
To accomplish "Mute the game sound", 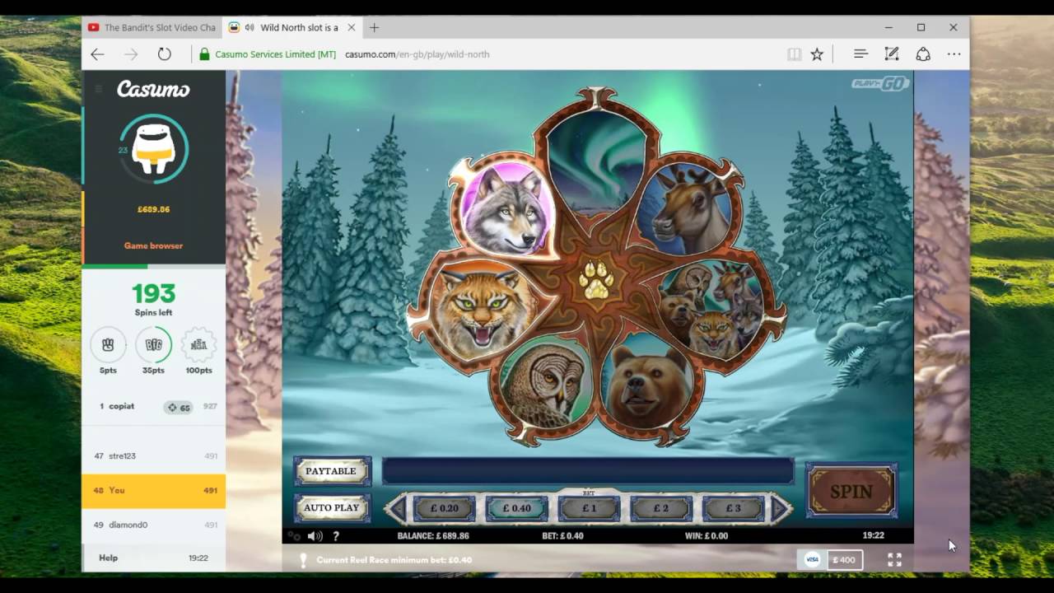I will (315, 535).
